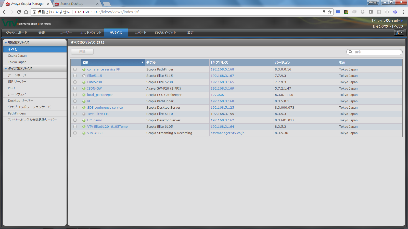This screenshot has height=229, width=408.
Task: Select Tokyo Japan in the sidebar
Action: (35, 62)
